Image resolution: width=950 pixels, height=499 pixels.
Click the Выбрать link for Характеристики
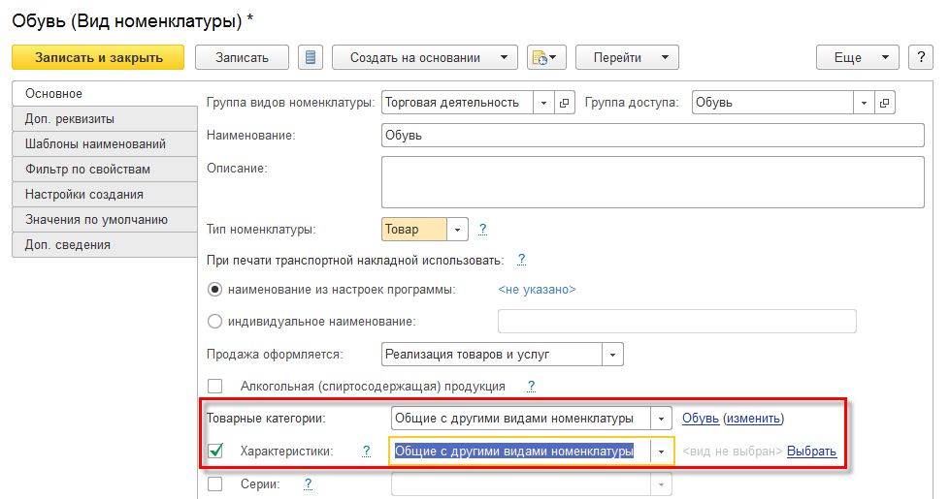[811, 451]
